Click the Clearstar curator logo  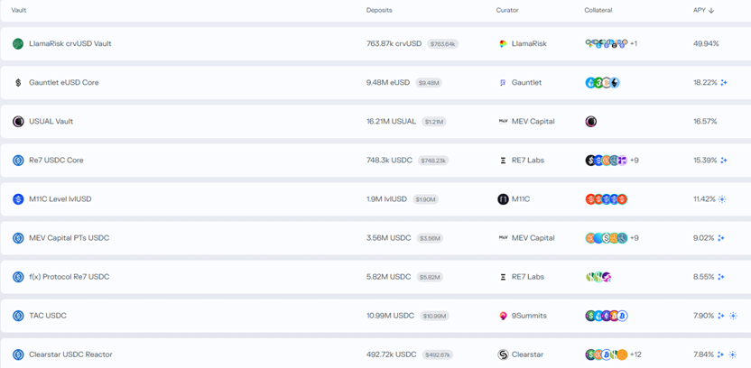click(x=503, y=354)
